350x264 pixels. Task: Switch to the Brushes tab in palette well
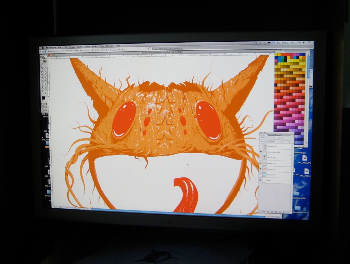155,49
